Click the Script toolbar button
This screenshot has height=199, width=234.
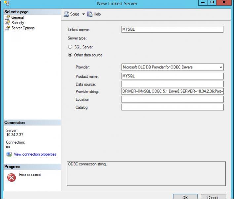(x=71, y=14)
